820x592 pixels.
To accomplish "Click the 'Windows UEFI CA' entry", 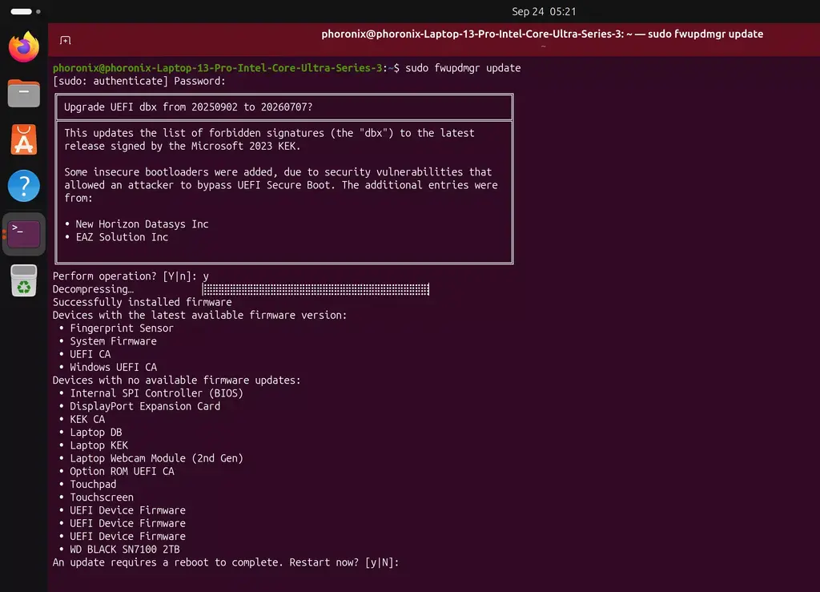I will tap(113, 367).
